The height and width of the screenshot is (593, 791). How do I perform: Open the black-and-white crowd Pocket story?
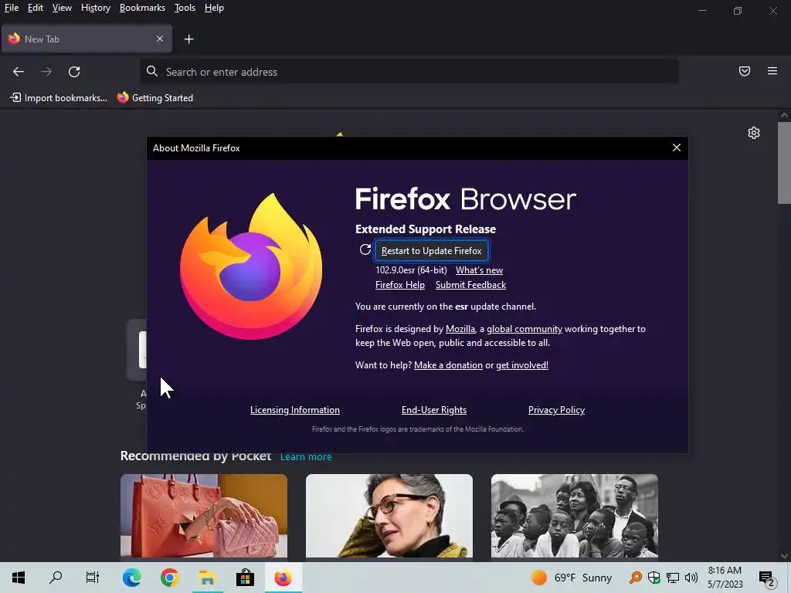click(x=575, y=516)
